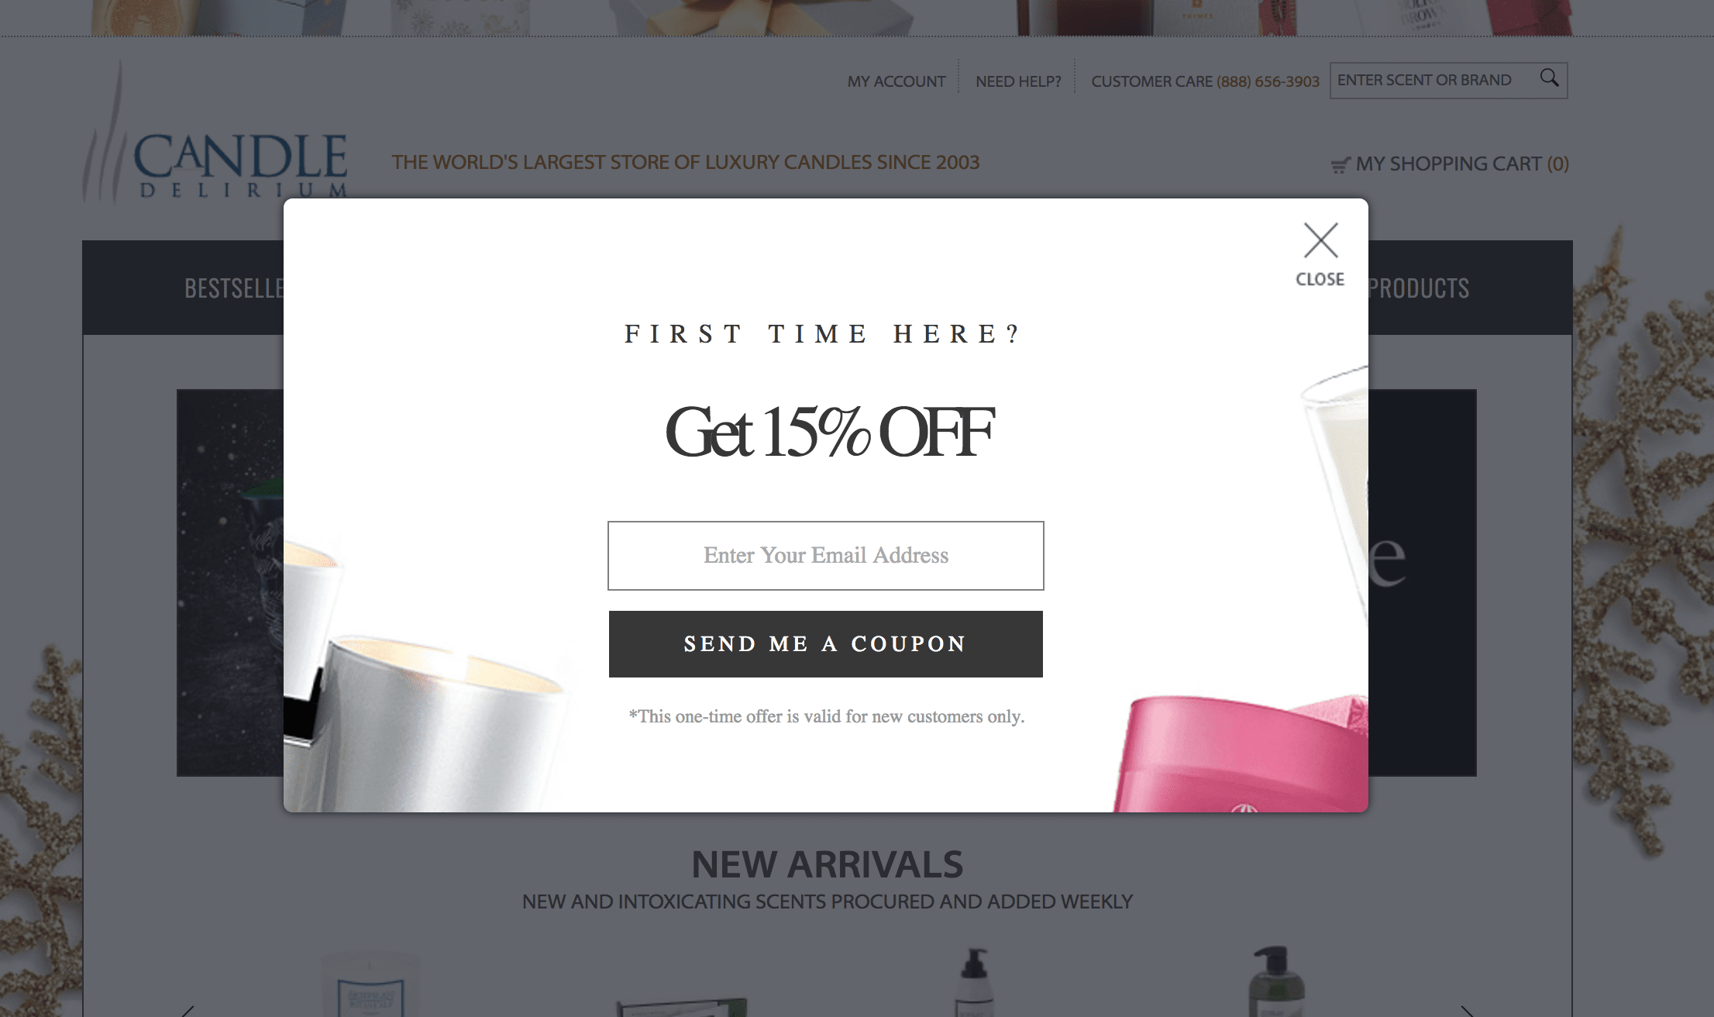Viewport: 1714px width, 1017px height.
Task: Click the search icon to search
Action: 1552,79
